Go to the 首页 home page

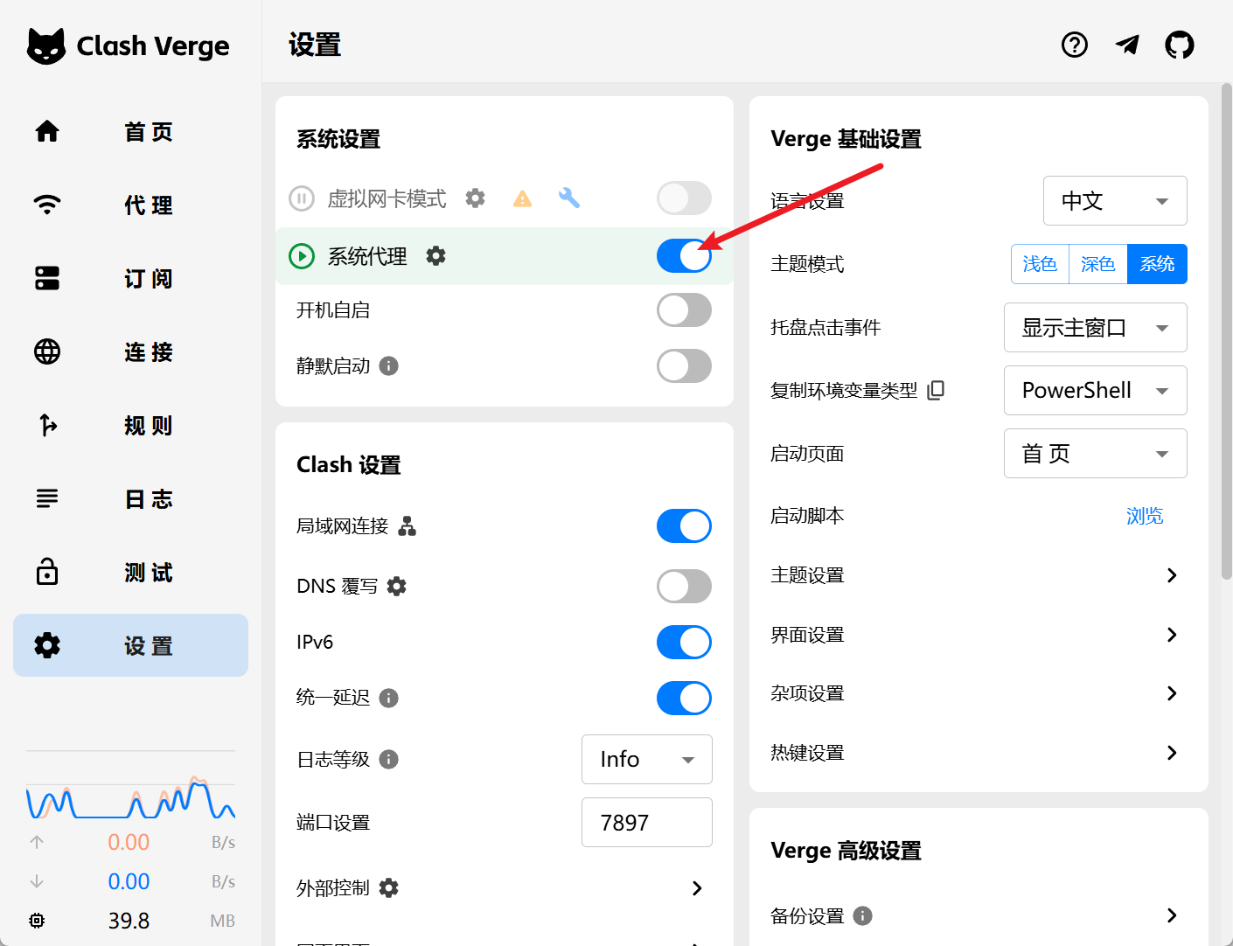(130, 131)
